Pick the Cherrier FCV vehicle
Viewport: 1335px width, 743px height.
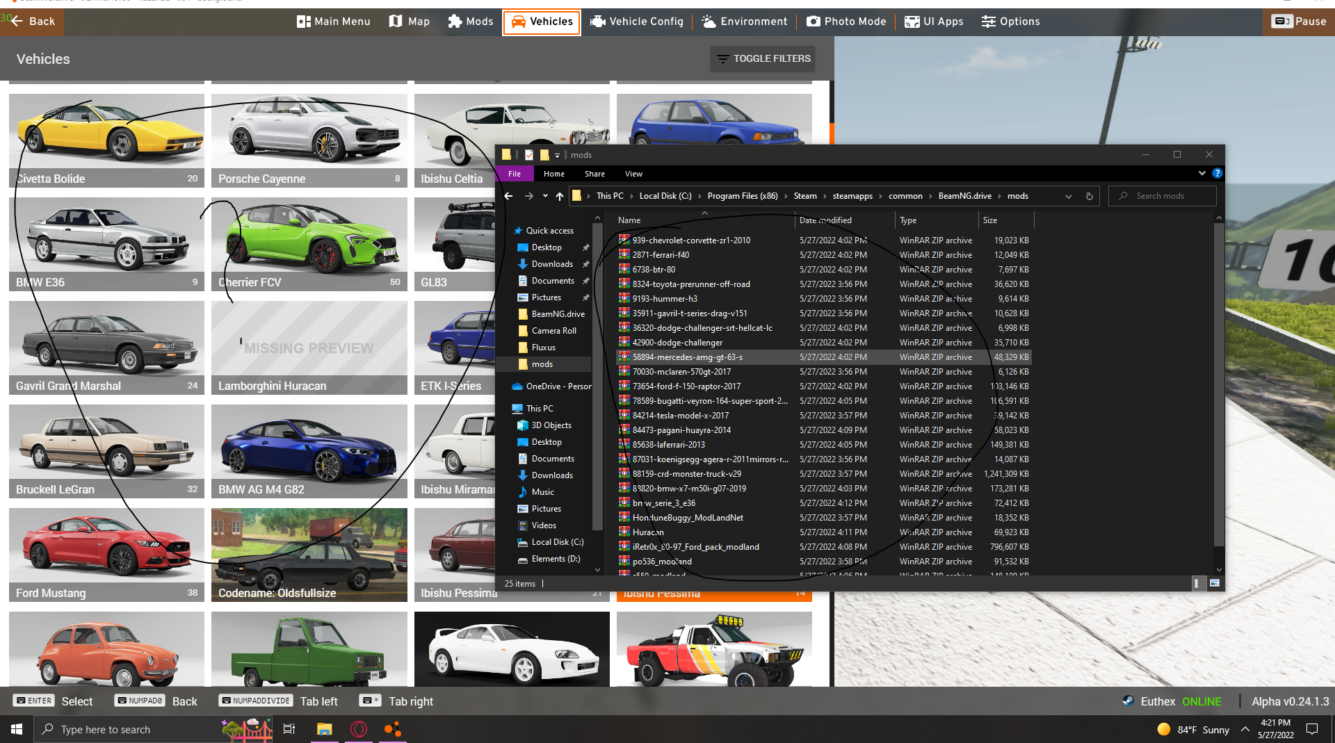309,244
